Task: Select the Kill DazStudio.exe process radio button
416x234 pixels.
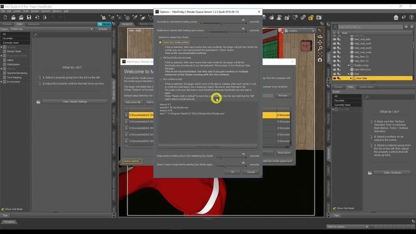Action: pyautogui.click(x=161, y=58)
